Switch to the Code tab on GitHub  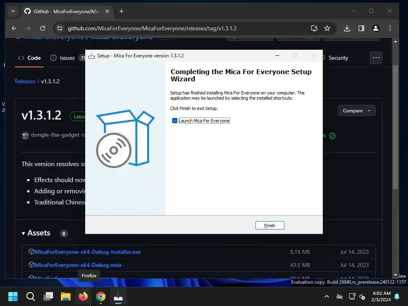(29, 58)
